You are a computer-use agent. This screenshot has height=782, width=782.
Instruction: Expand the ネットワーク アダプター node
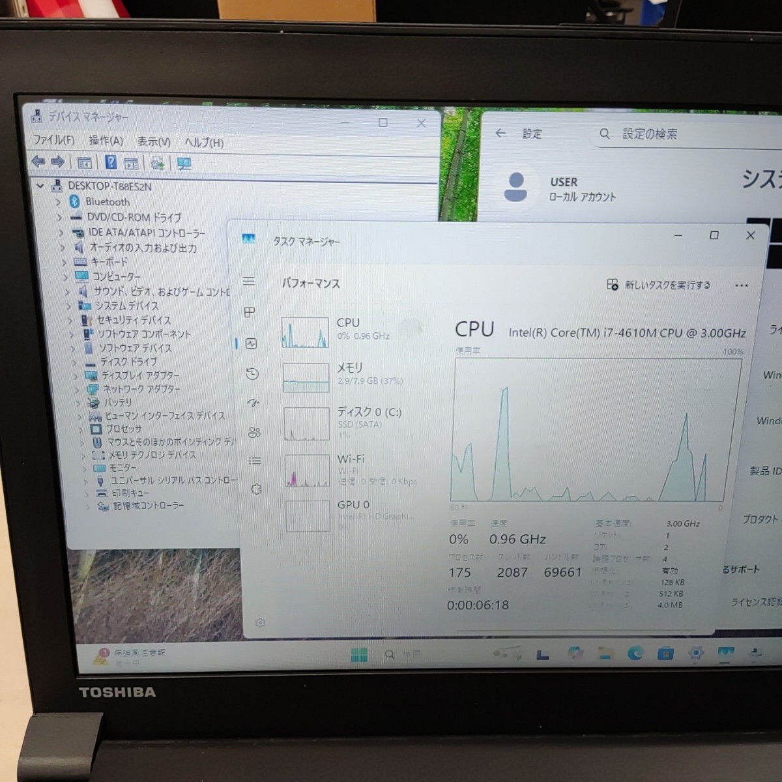click(x=77, y=390)
